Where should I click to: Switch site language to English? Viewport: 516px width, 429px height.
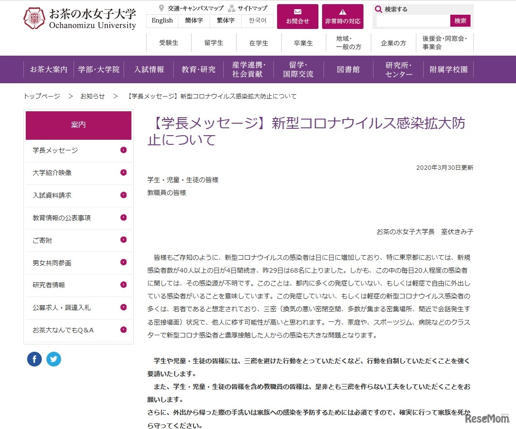pos(162,21)
